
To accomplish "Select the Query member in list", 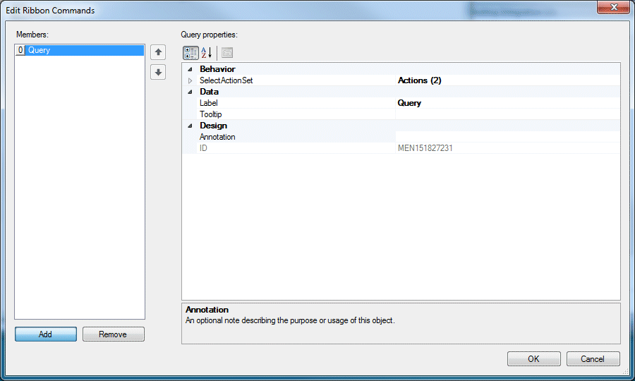I will [79, 50].
